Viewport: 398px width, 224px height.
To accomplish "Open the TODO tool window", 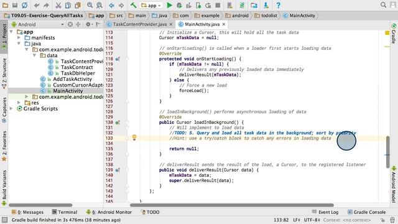I will tap(150, 212).
